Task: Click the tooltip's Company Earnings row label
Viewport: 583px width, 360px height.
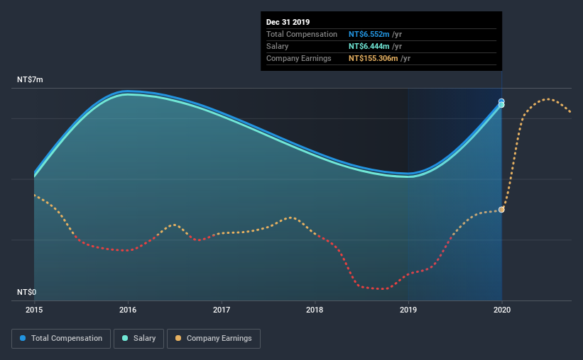Action: [x=298, y=58]
